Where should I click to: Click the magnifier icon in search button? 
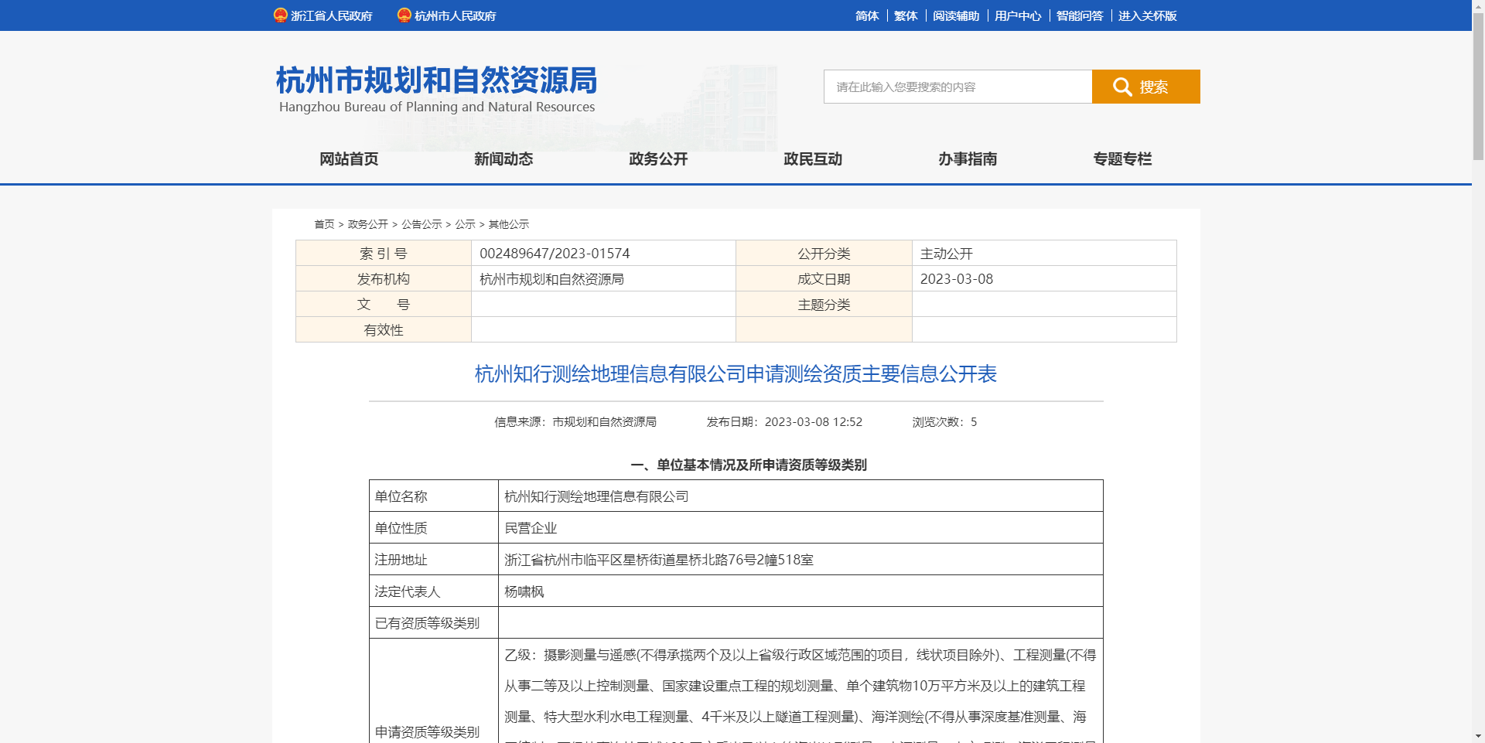click(x=1122, y=87)
